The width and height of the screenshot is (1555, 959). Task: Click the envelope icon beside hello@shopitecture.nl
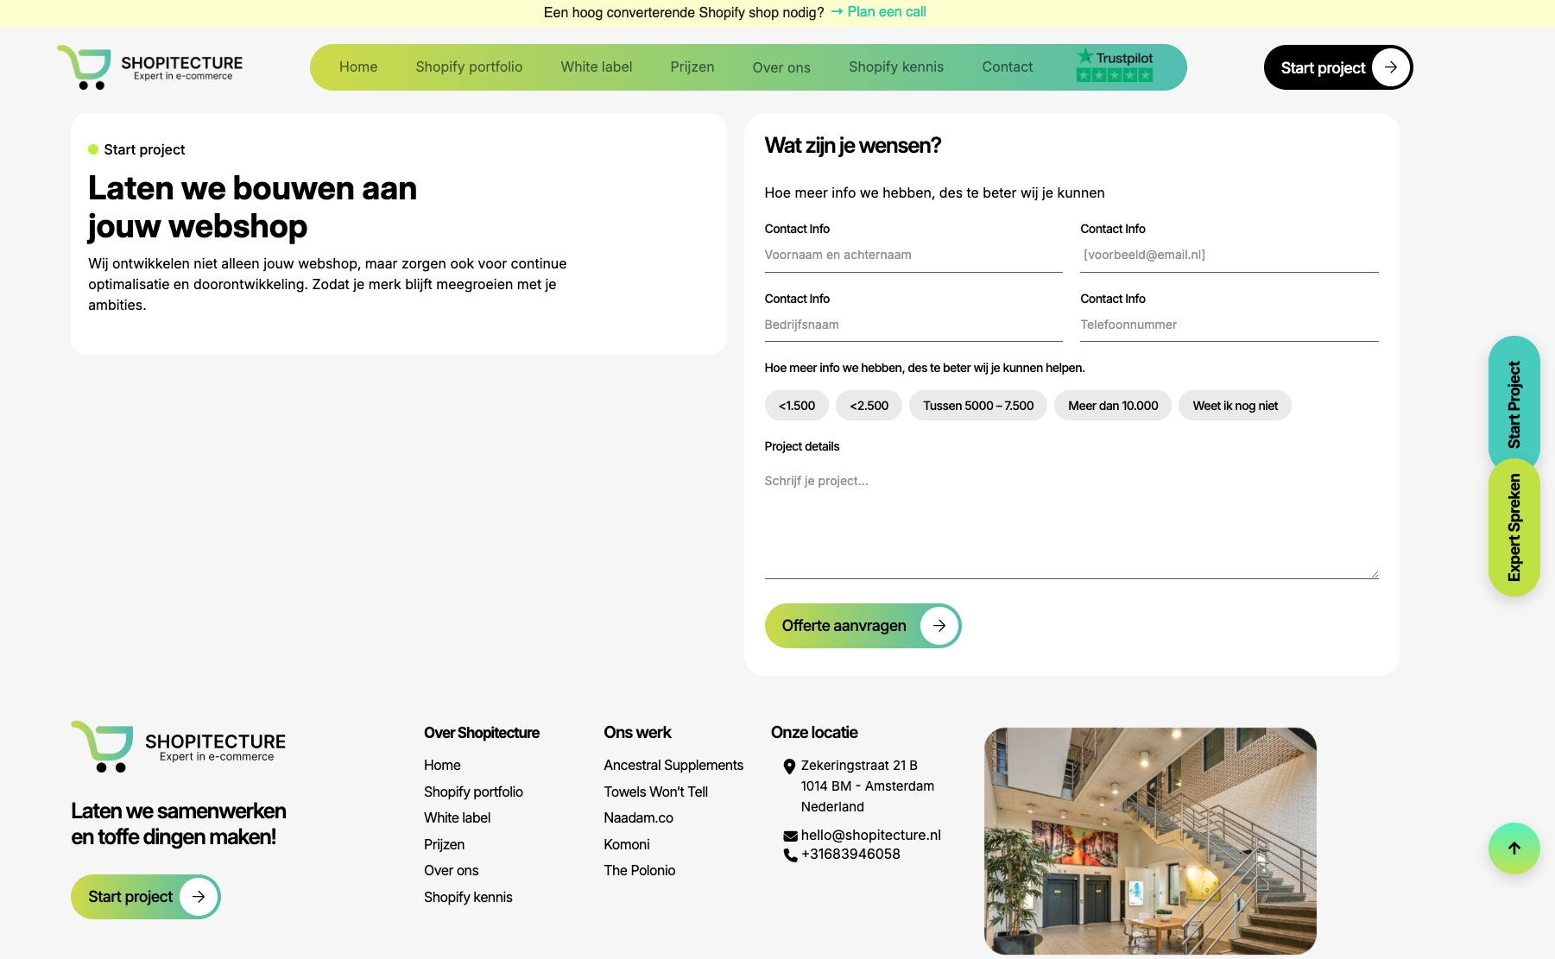pyautogui.click(x=790, y=836)
